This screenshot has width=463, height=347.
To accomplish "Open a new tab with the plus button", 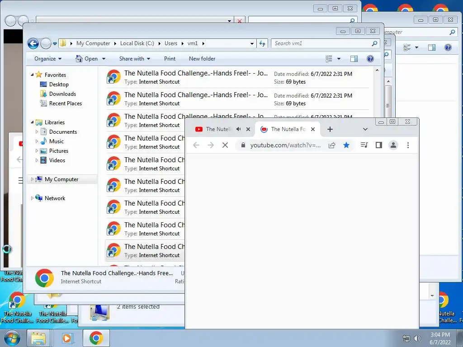I will [330, 129].
